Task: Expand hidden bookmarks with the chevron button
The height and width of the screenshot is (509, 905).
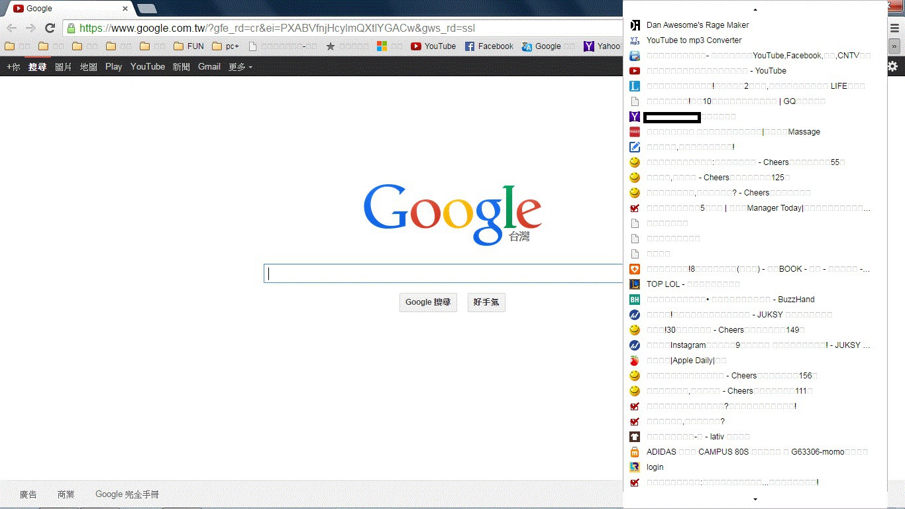Action: (x=894, y=46)
